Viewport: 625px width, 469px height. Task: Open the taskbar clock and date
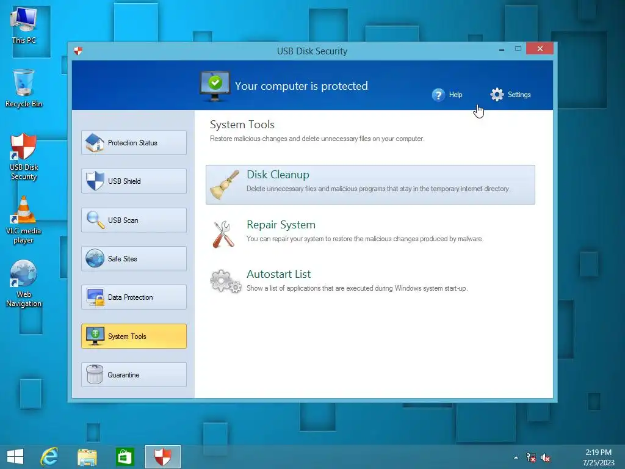[598, 457]
